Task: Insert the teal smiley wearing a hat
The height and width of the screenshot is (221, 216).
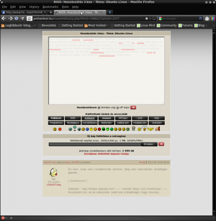Action: tap(74, 128)
